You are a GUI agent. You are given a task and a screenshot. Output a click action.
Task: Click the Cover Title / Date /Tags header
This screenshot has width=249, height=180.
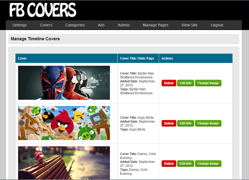pyautogui.click(x=138, y=58)
